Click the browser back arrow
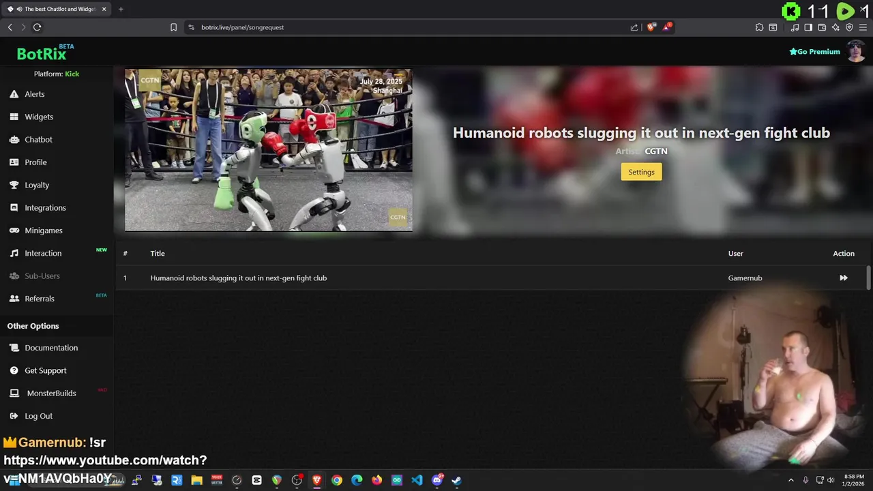The image size is (873, 491). coord(10,27)
